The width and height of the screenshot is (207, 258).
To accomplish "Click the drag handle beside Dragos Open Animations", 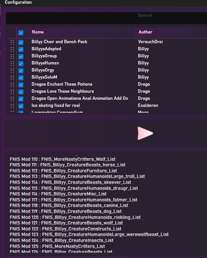I will pos(12,99).
